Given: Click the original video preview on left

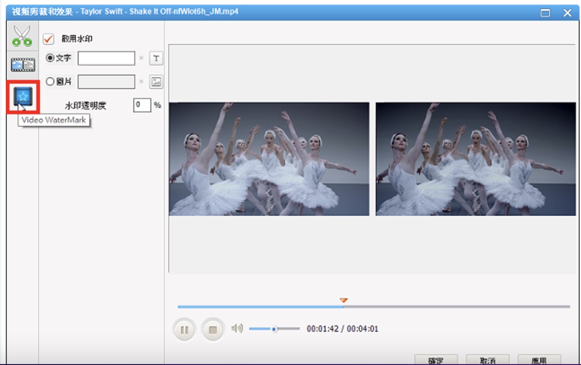Looking at the screenshot, I should pyautogui.click(x=269, y=159).
